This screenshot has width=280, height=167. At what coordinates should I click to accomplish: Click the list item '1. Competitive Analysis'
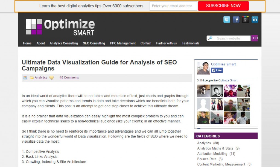click(x=40, y=152)
